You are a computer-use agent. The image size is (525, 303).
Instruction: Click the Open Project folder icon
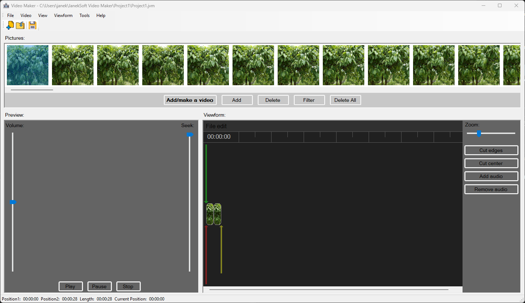tap(20, 25)
